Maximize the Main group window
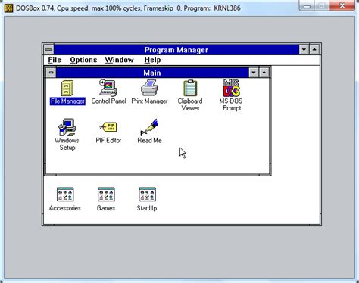 (264, 73)
